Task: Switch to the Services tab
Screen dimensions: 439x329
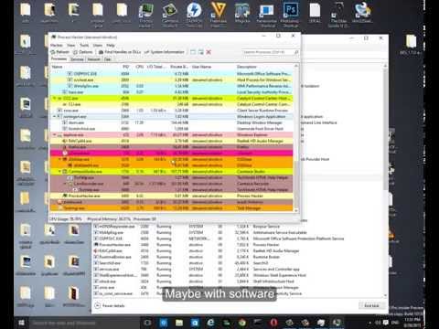Action: 77,59
